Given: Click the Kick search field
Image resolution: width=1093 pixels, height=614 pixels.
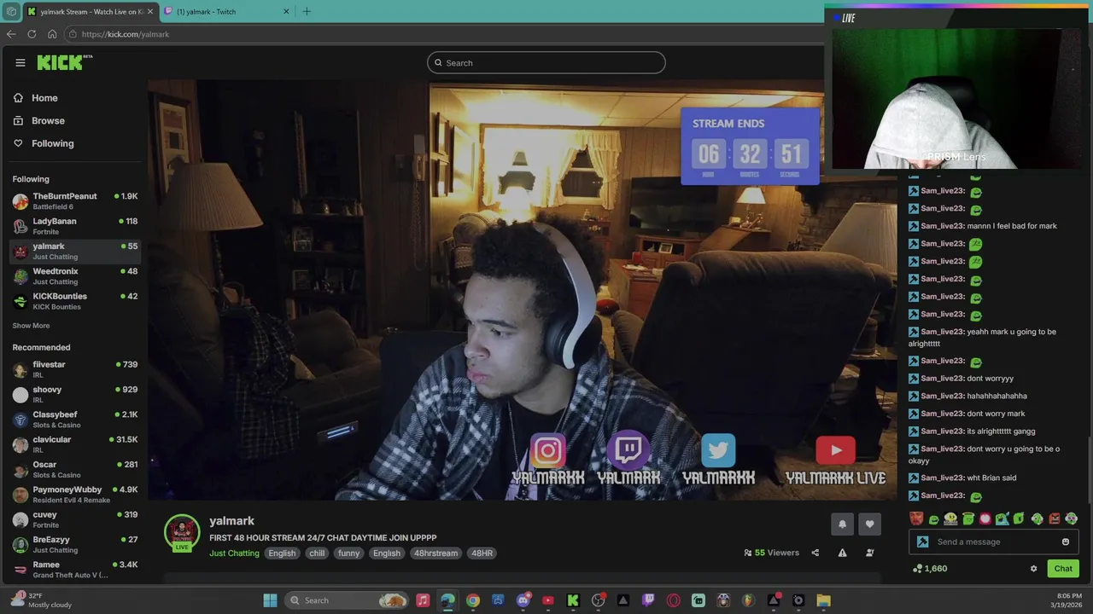Looking at the screenshot, I should [x=546, y=62].
